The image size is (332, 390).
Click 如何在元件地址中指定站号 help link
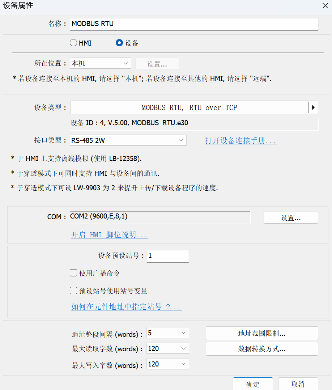[126, 307]
